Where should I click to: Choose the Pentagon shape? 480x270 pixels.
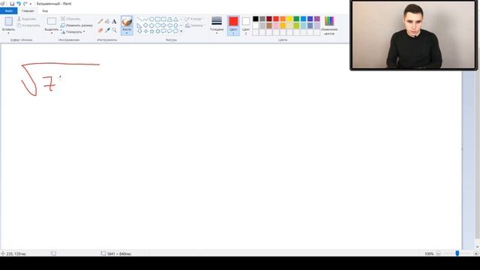coord(151,25)
